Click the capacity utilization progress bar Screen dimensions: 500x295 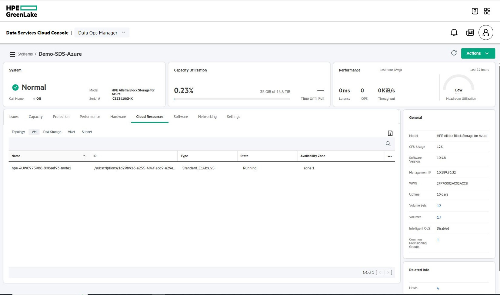pos(232,99)
